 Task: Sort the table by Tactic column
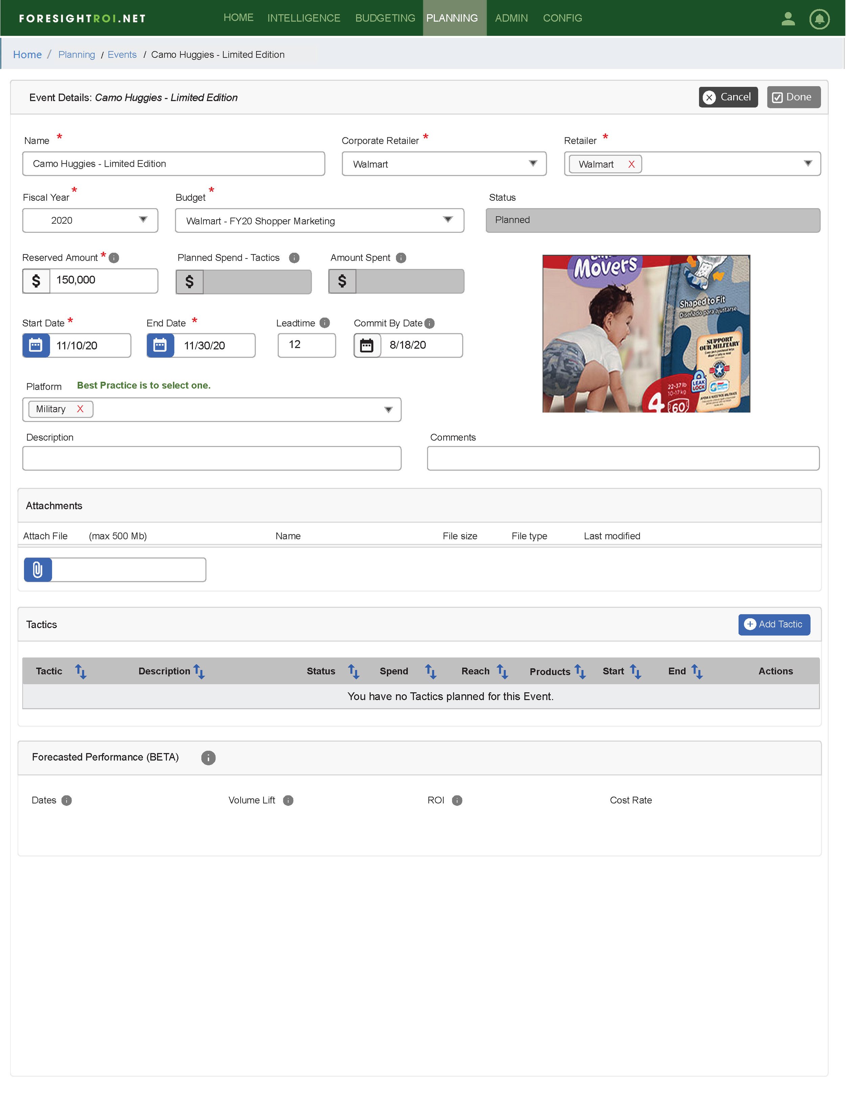pyautogui.click(x=81, y=671)
